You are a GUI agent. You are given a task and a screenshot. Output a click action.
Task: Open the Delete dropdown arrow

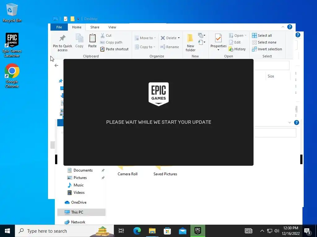pyautogui.click(x=179, y=38)
